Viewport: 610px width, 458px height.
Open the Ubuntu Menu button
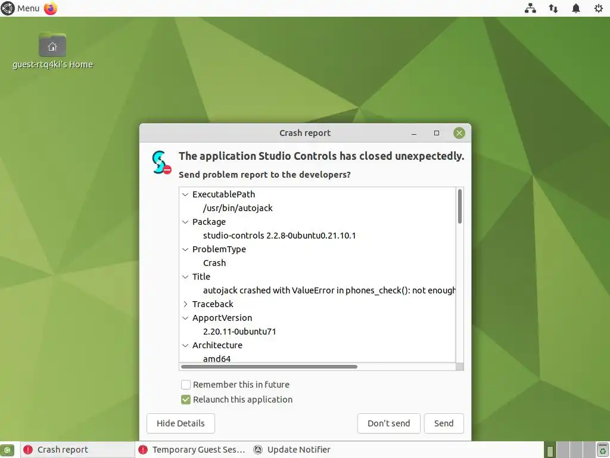click(20, 8)
